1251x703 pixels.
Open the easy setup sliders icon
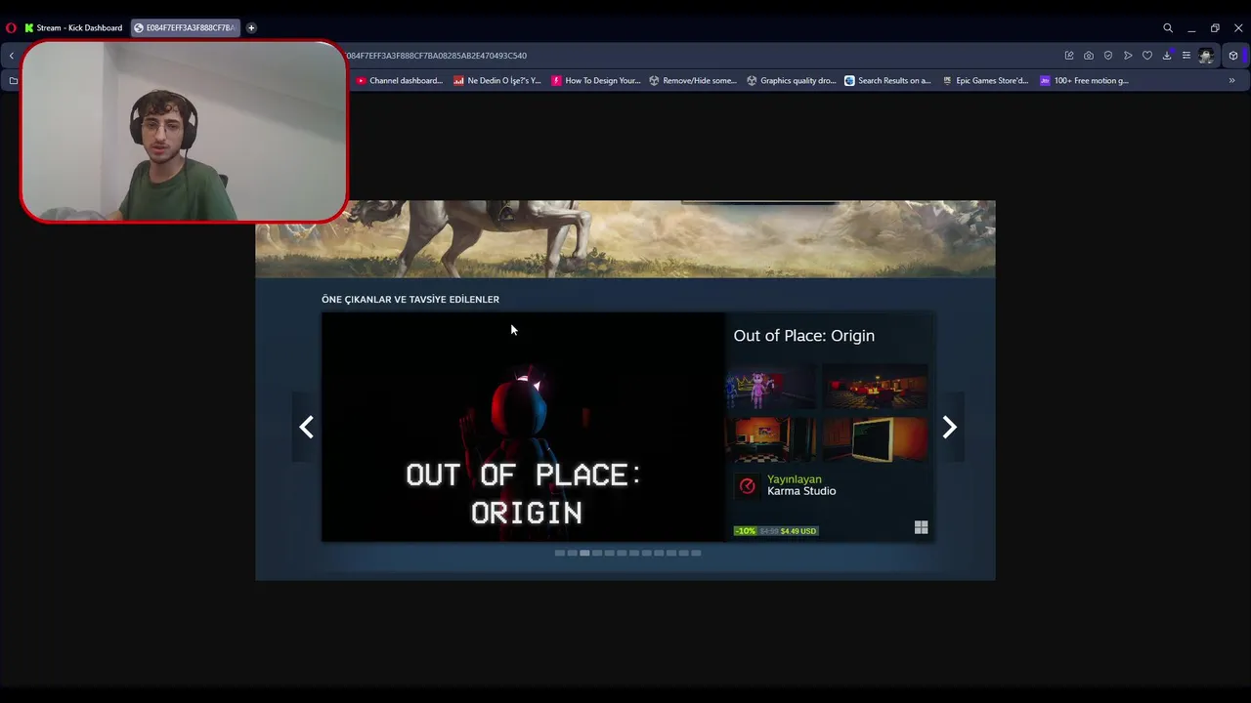(x=1186, y=56)
